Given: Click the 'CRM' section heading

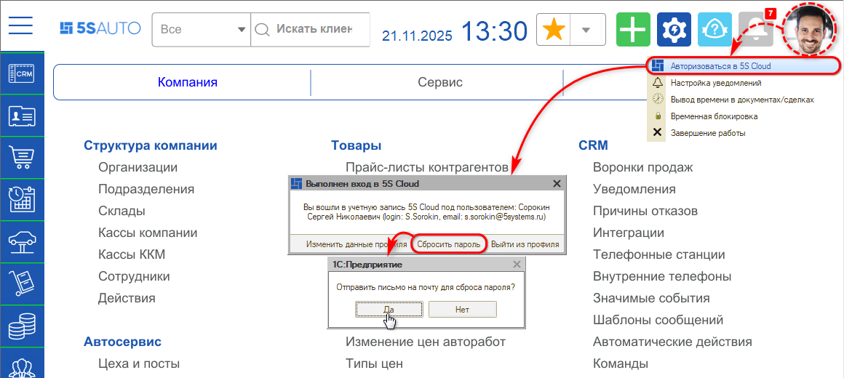Looking at the screenshot, I should coord(593,145).
